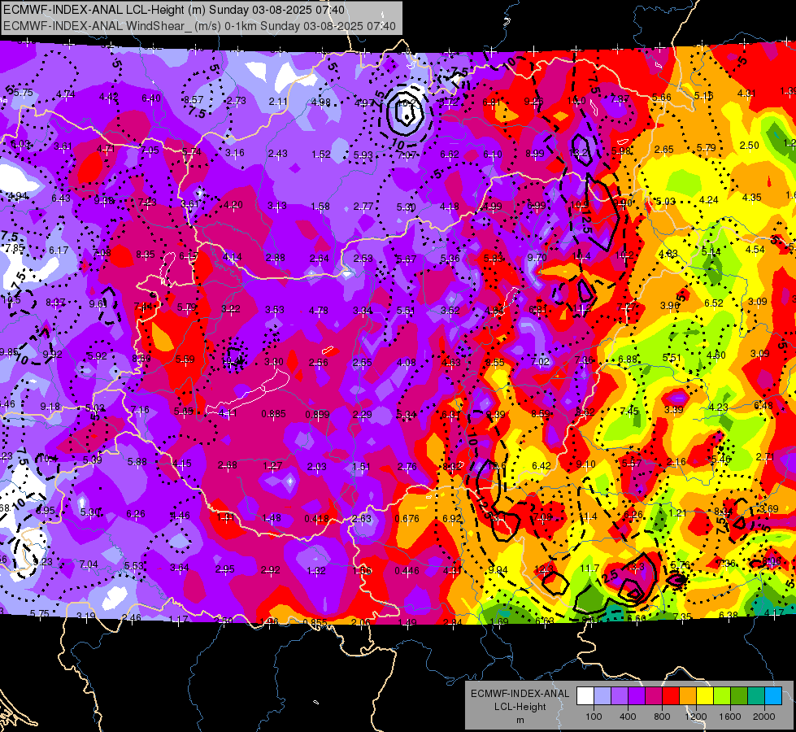
Task: Click the grid value 9.10
Action: coord(586,464)
